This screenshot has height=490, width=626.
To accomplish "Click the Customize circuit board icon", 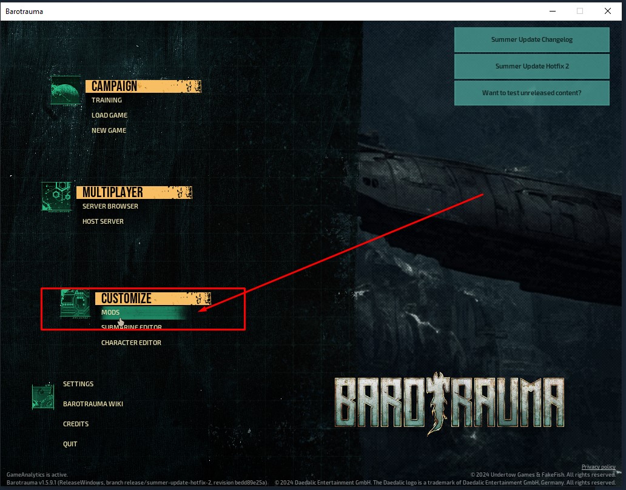I will (x=75, y=303).
